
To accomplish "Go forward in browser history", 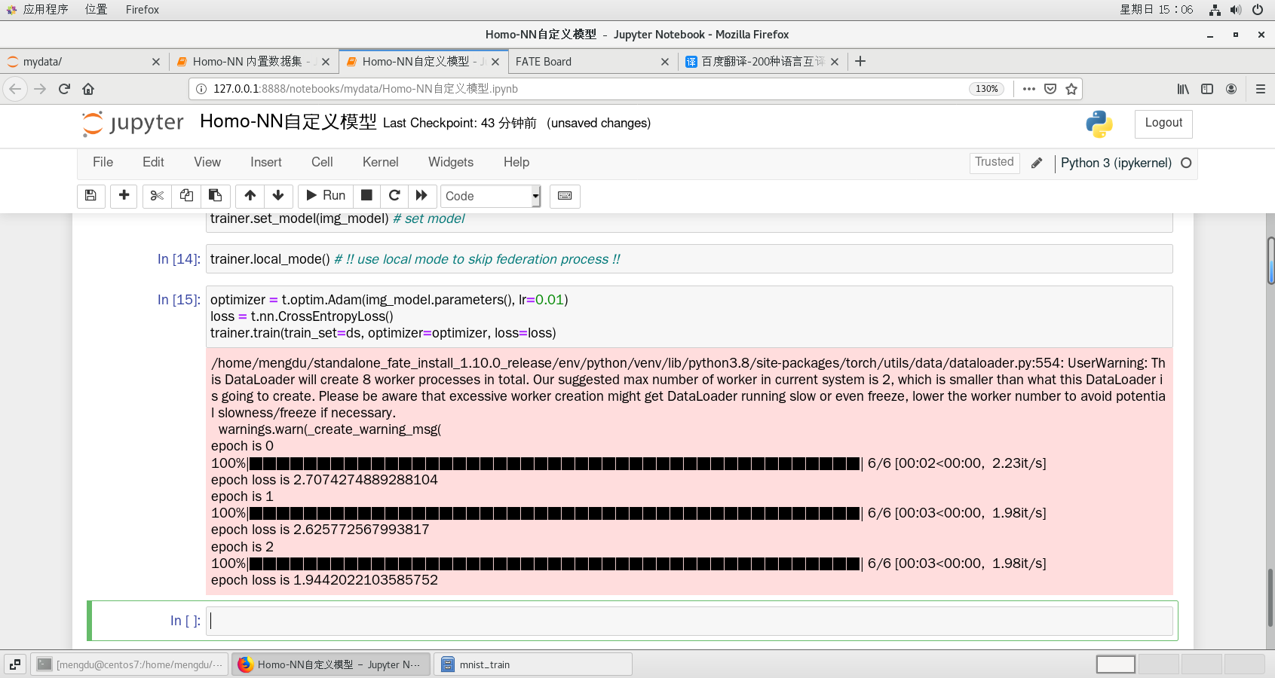I will tap(40, 89).
